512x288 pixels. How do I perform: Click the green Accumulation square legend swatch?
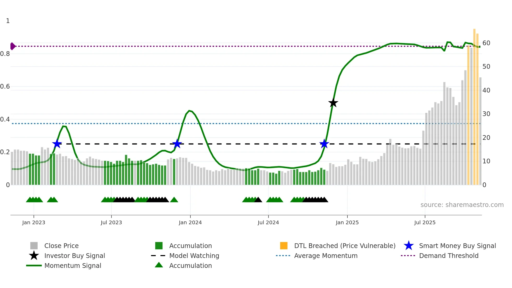click(x=159, y=246)
